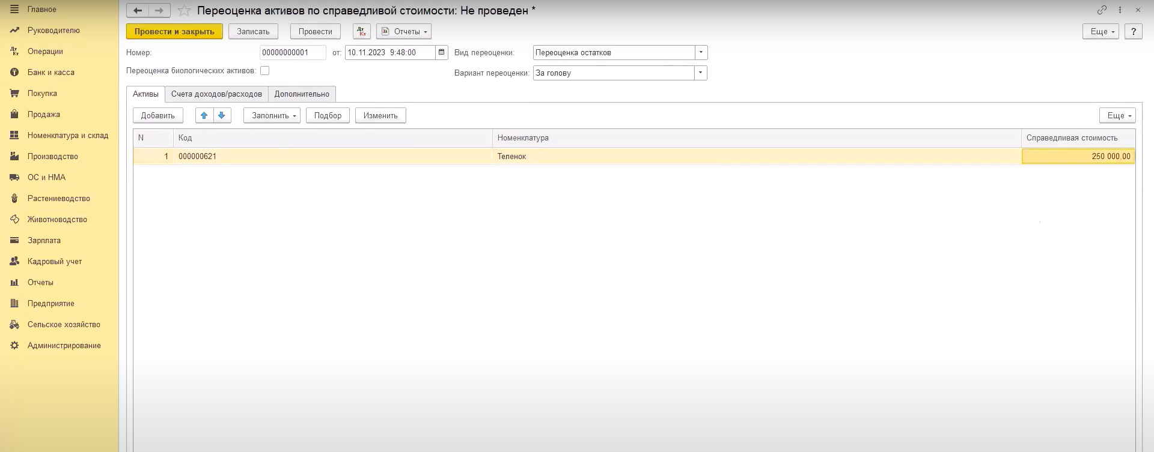This screenshot has height=452, width=1154.
Task: Click the Код column header
Action: click(x=333, y=138)
